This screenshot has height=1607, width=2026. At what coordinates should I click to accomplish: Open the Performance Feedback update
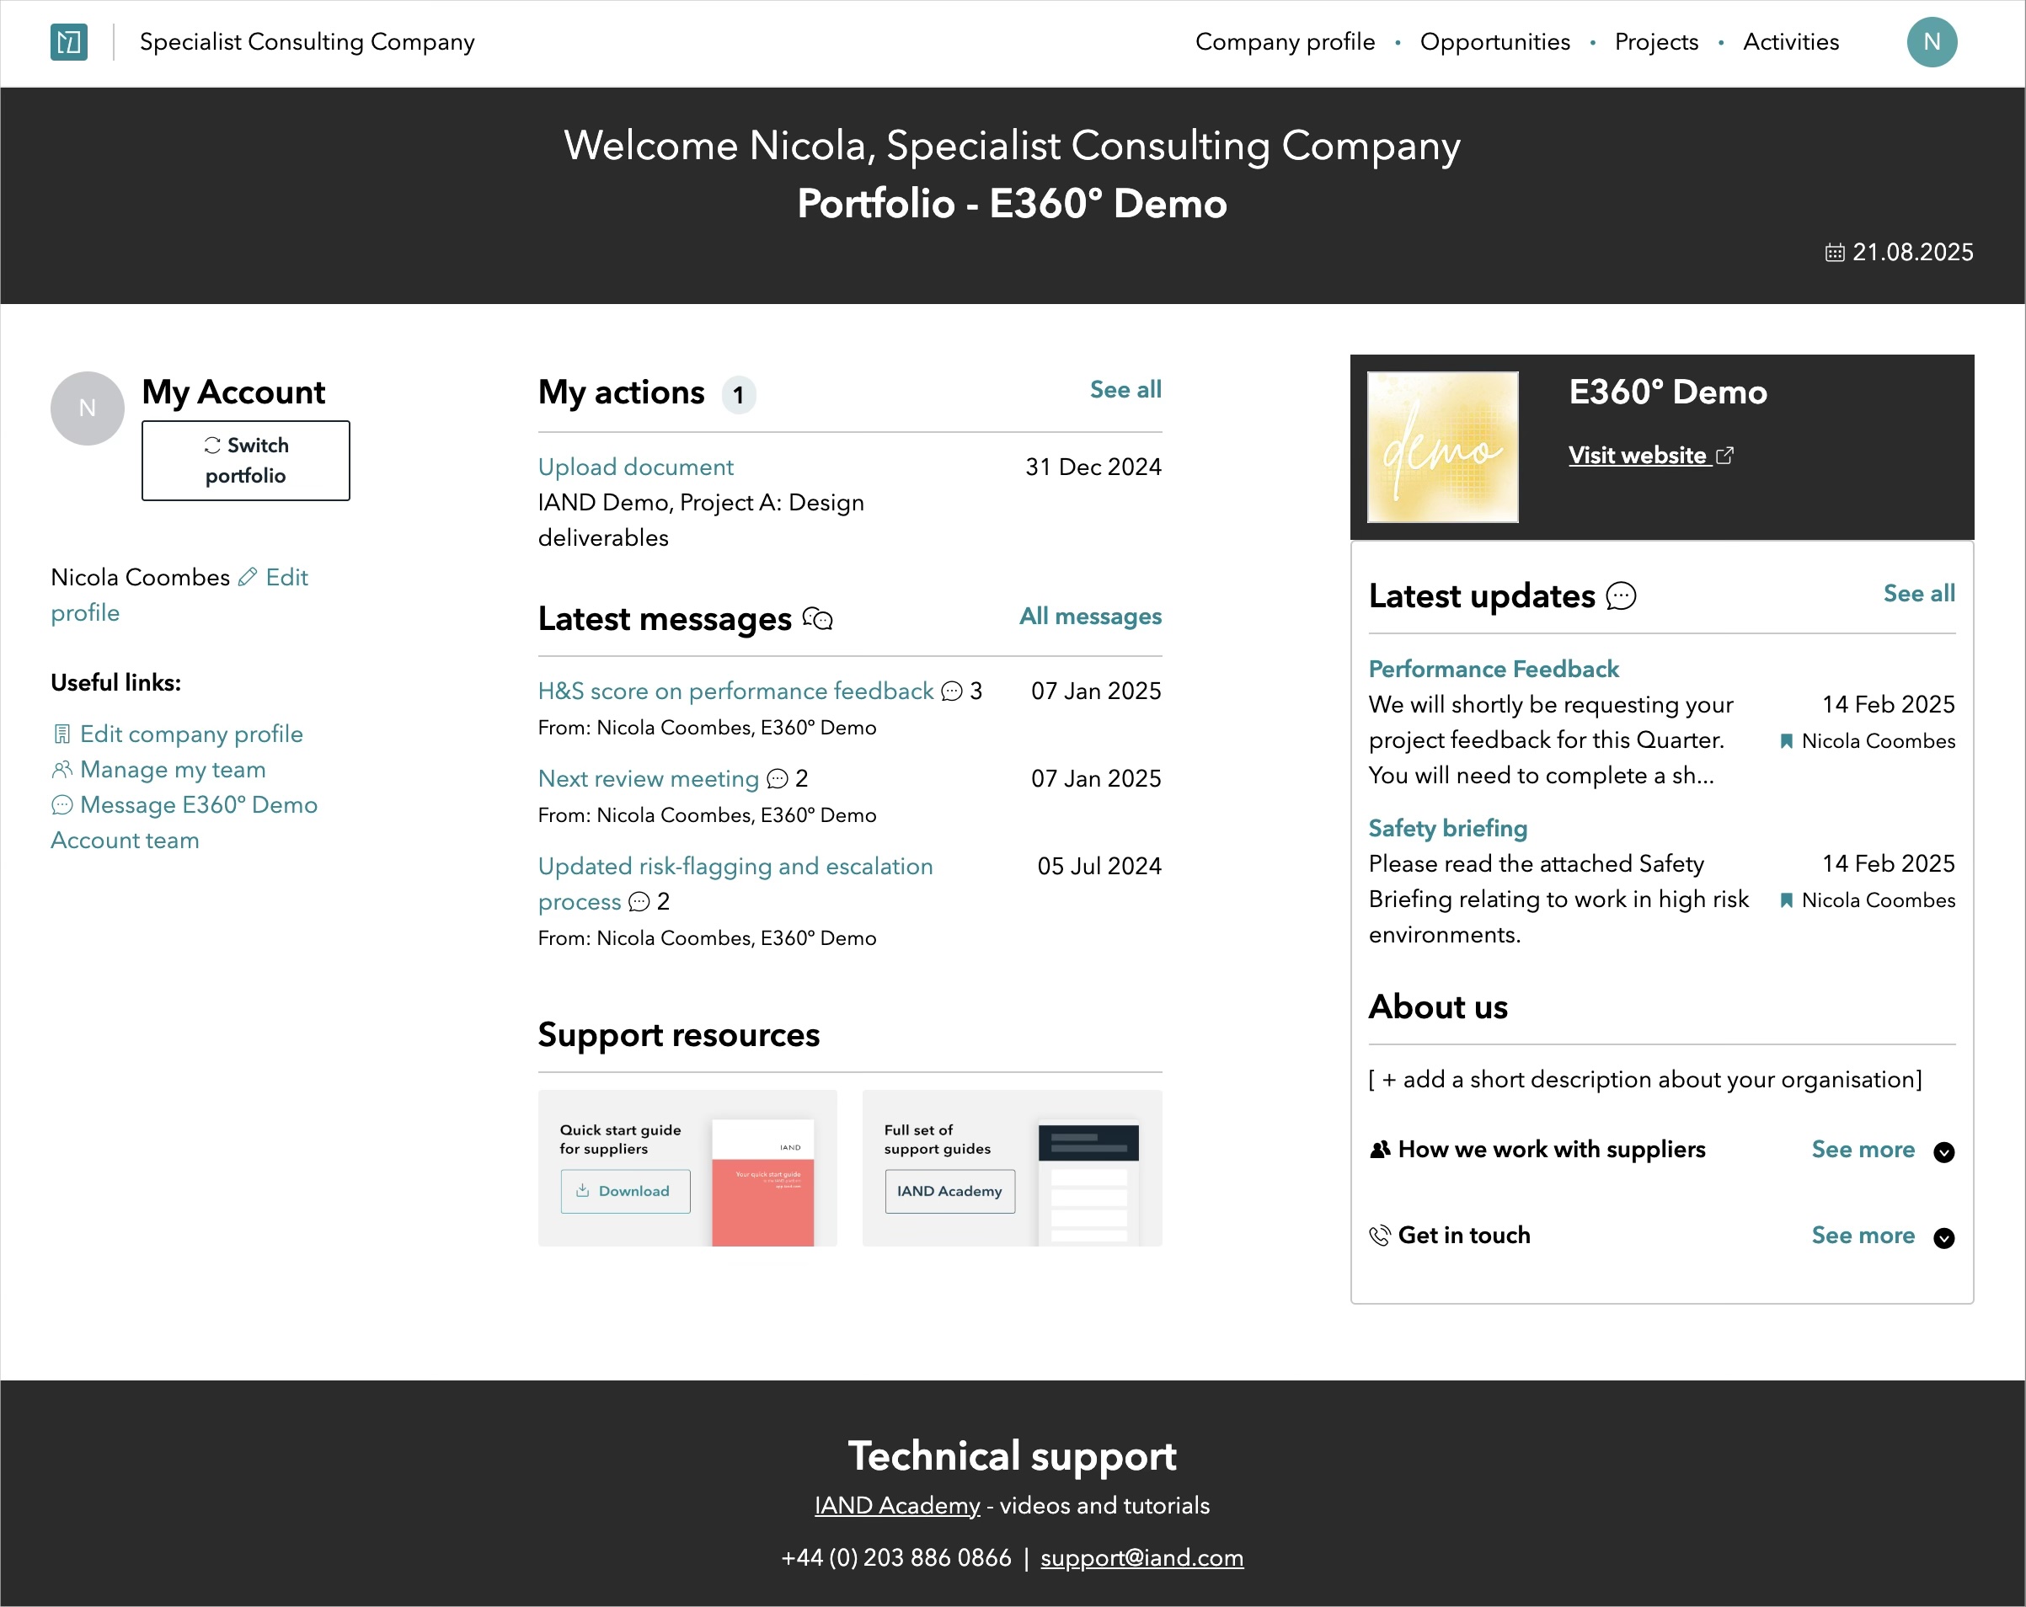click(1494, 670)
